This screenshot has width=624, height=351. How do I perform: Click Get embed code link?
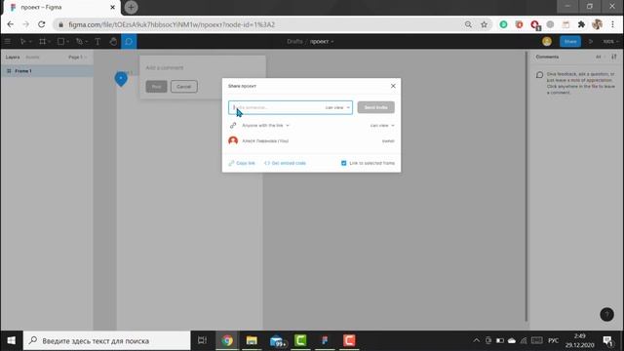click(286, 163)
